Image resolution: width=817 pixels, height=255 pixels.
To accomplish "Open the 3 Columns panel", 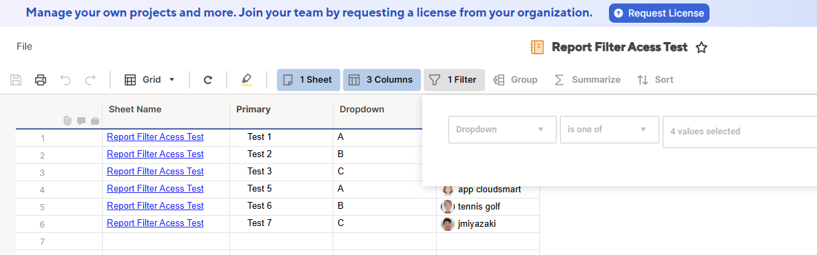I will (382, 80).
